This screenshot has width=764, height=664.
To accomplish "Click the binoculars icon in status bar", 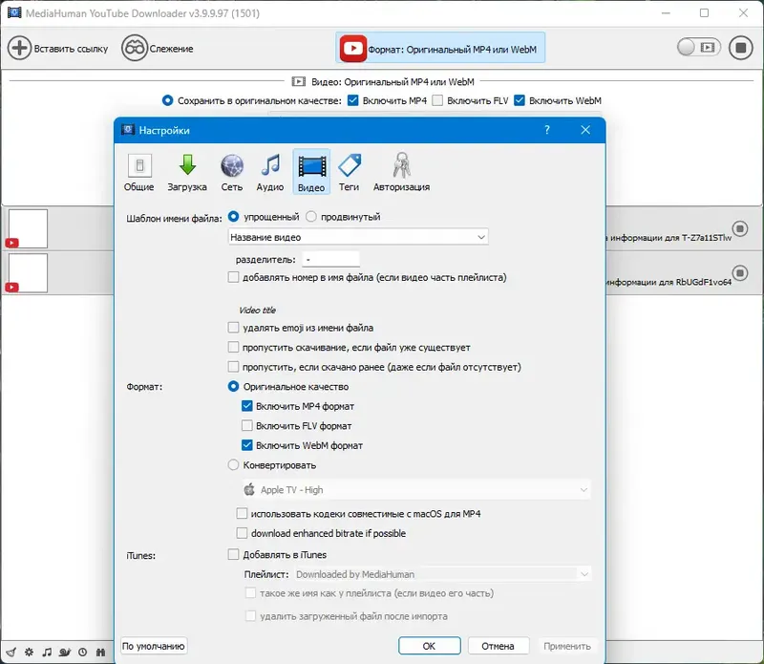I will point(100,652).
